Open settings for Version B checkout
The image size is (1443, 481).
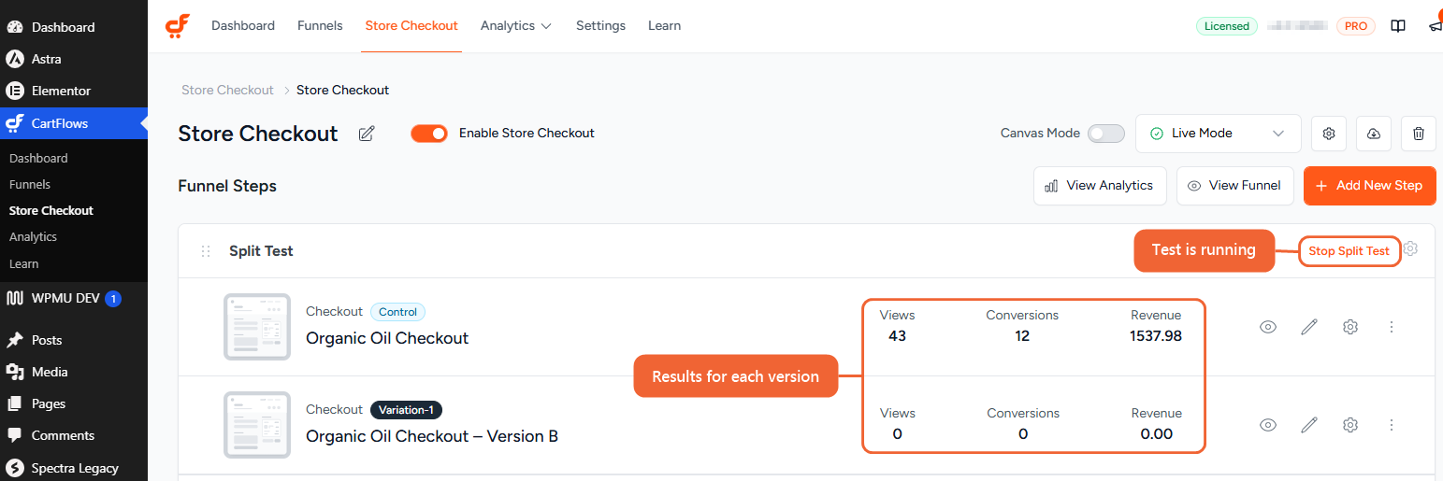(1350, 425)
